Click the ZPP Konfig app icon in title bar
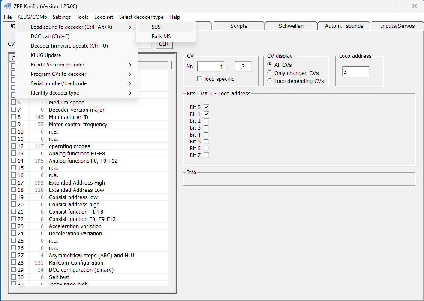This screenshot has height=301, width=424. point(7,6)
